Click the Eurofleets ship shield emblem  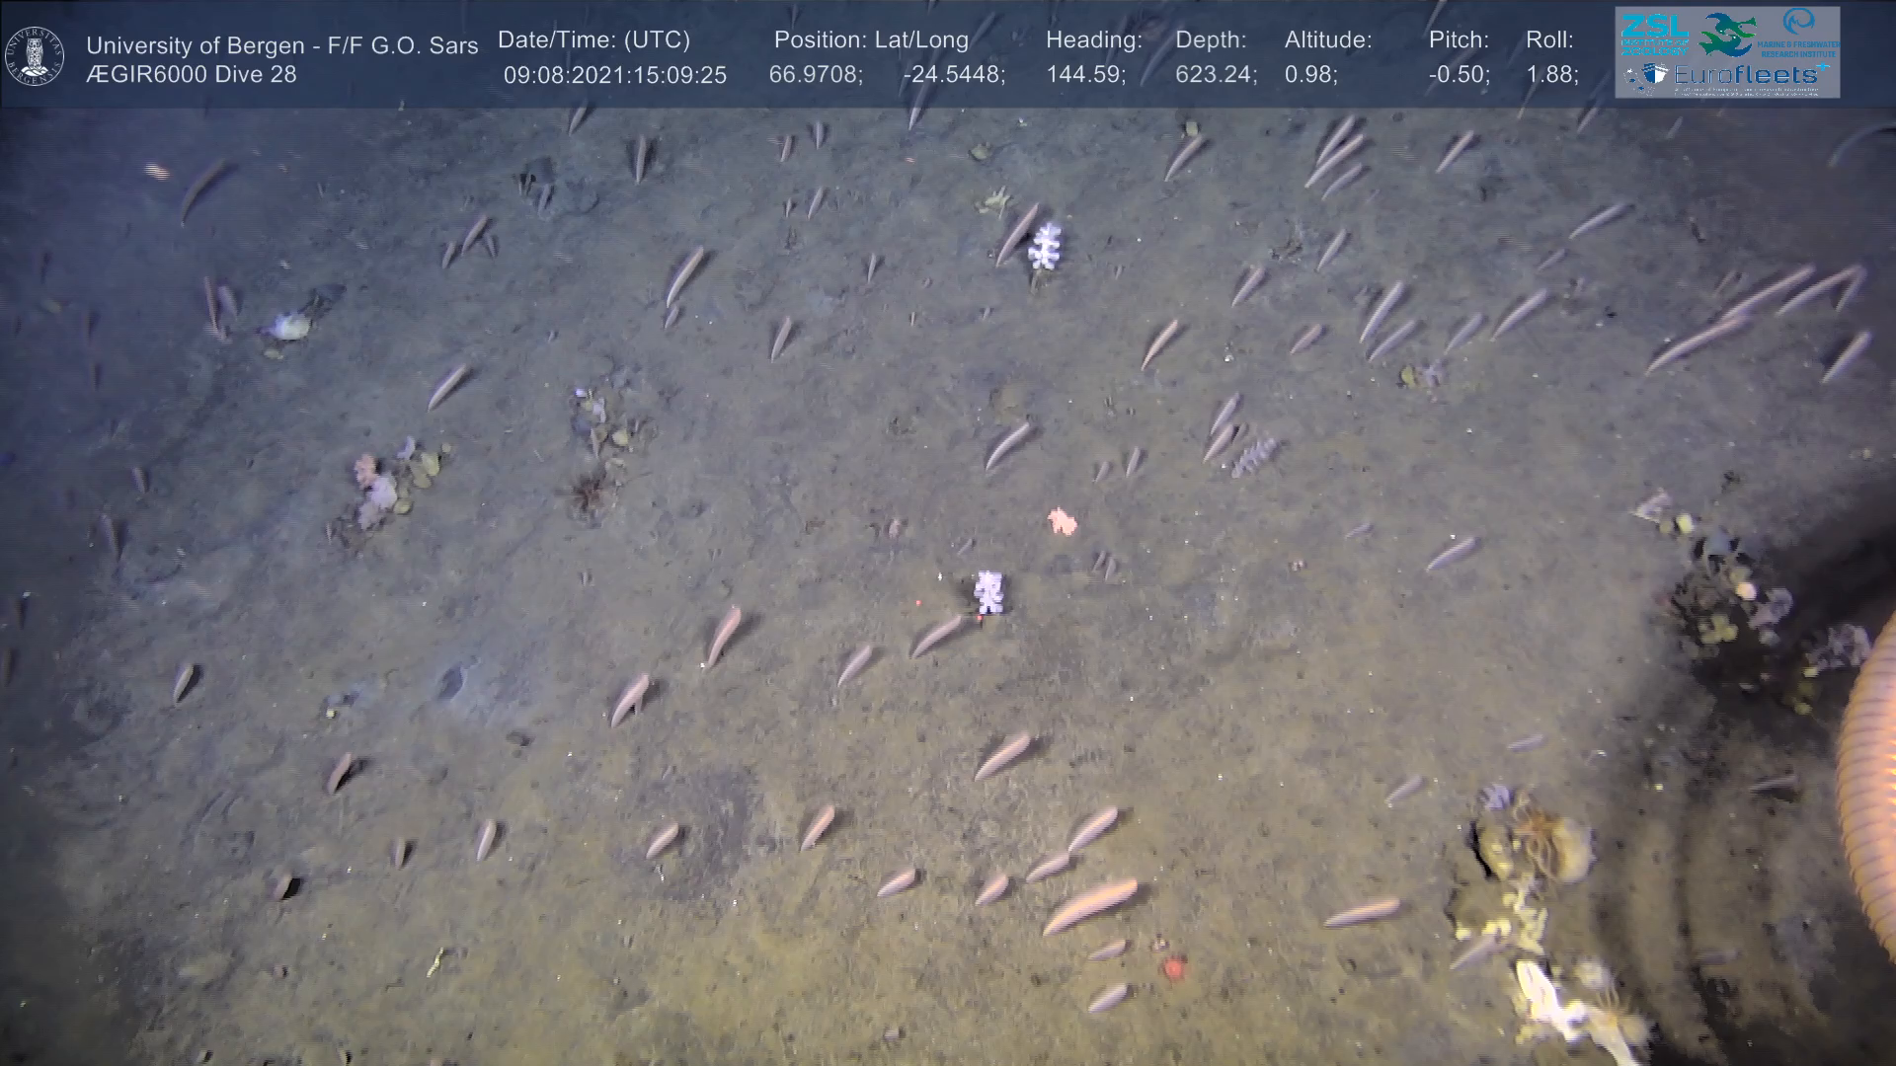pyautogui.click(x=1655, y=75)
